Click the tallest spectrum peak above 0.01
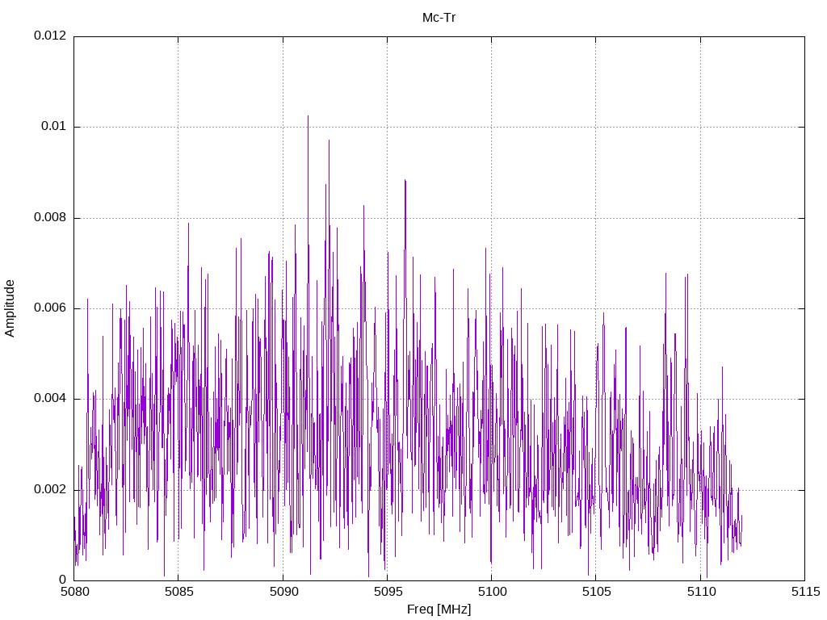827x620 pixels. pyautogui.click(x=308, y=117)
